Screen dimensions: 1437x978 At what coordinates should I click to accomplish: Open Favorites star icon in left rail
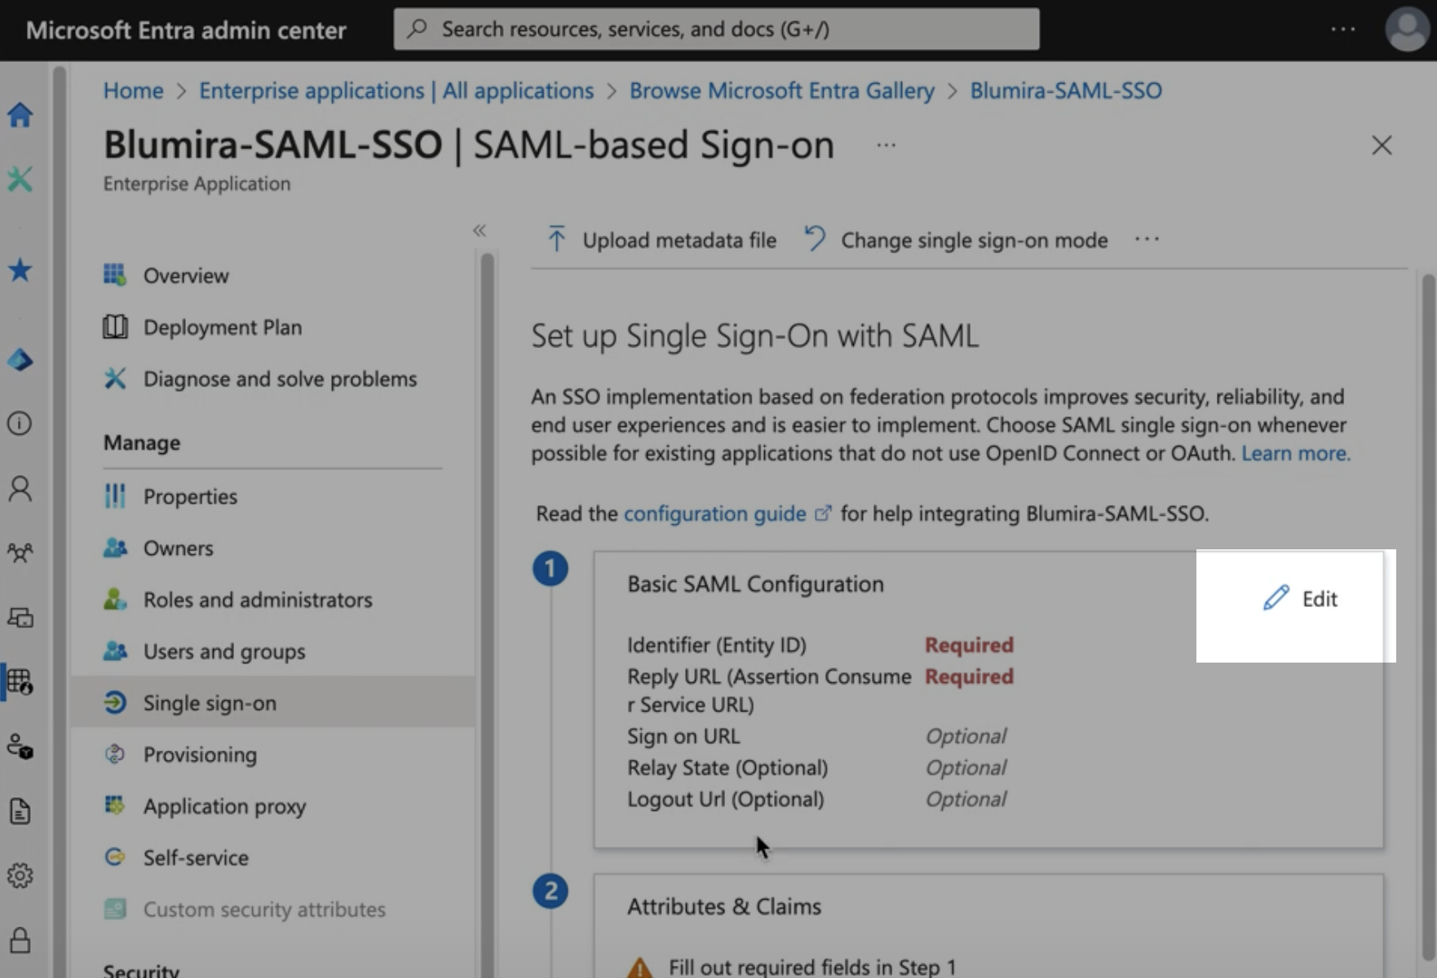coord(20,269)
